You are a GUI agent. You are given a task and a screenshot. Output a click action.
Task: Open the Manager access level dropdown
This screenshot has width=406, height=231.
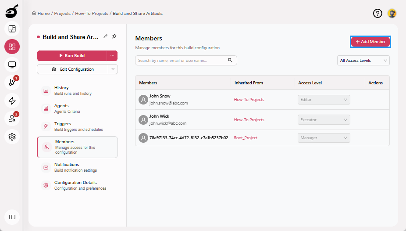click(324, 138)
